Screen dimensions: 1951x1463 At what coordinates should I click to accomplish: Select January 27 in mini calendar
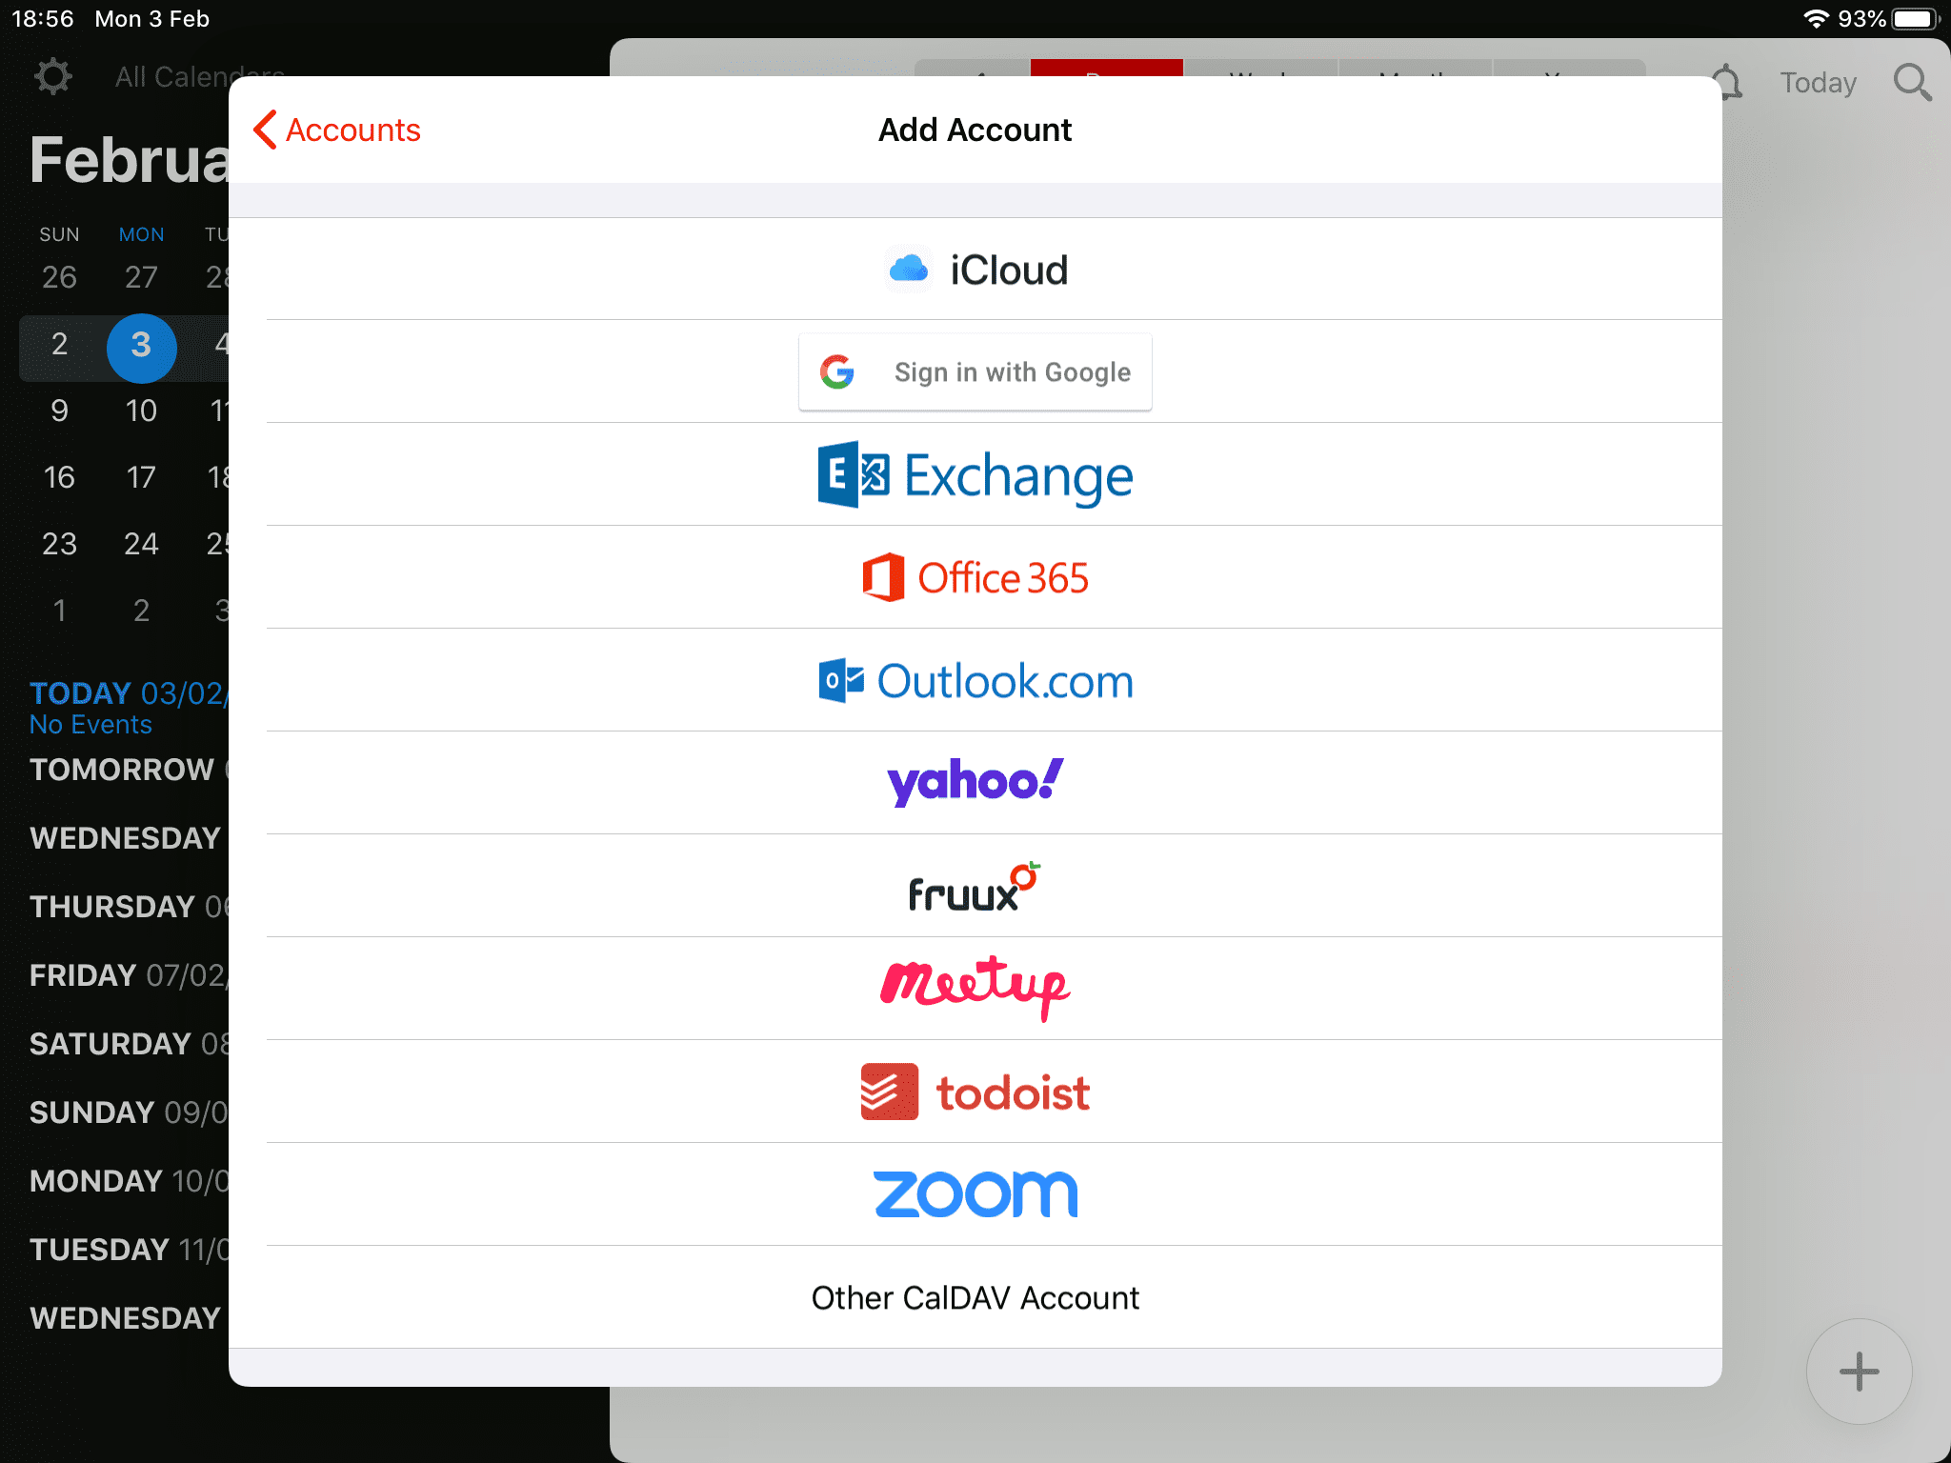[141, 277]
